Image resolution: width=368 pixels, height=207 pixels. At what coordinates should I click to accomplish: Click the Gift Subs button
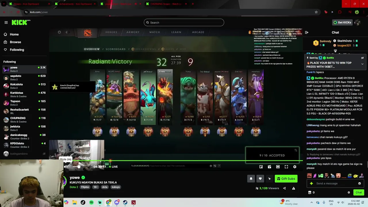point(286,179)
